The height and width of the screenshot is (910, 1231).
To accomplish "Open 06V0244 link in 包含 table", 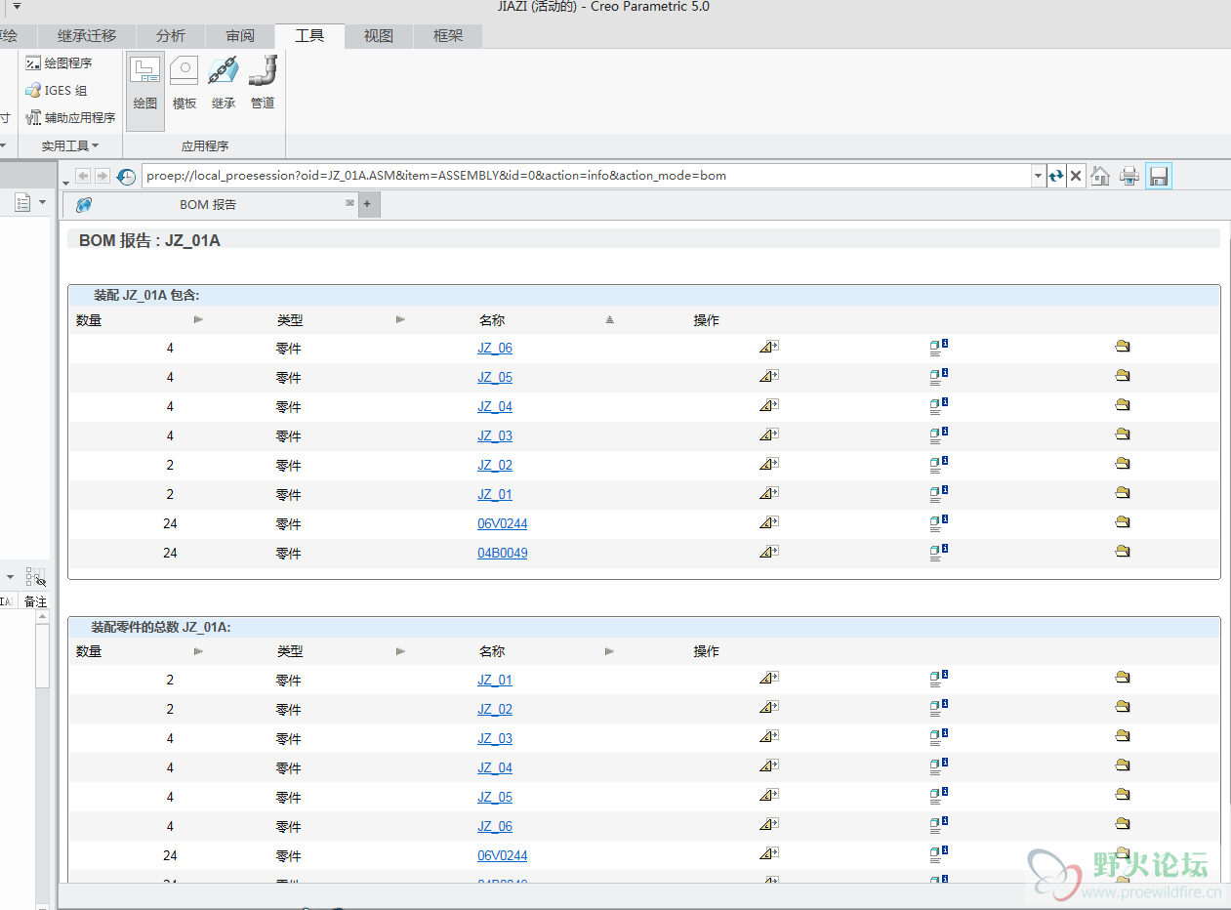I will [x=503, y=524].
